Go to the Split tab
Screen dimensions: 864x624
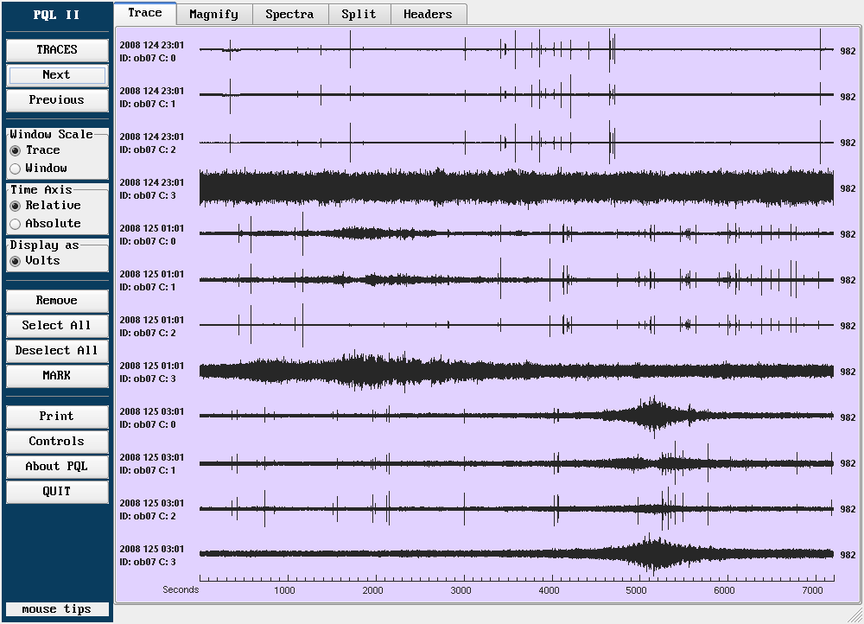click(359, 14)
